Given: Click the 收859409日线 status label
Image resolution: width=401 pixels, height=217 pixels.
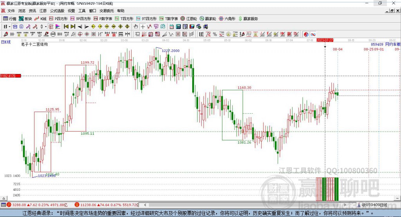Looking at the screenshot, I should tap(372, 205).
